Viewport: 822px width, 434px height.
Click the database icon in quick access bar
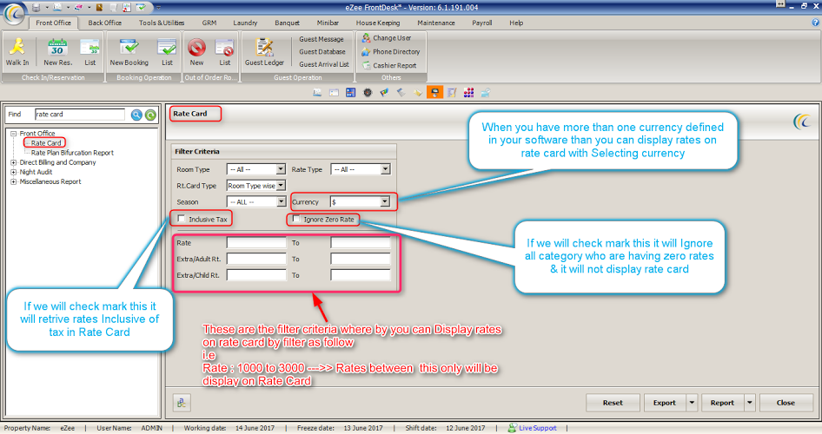(36, 7)
